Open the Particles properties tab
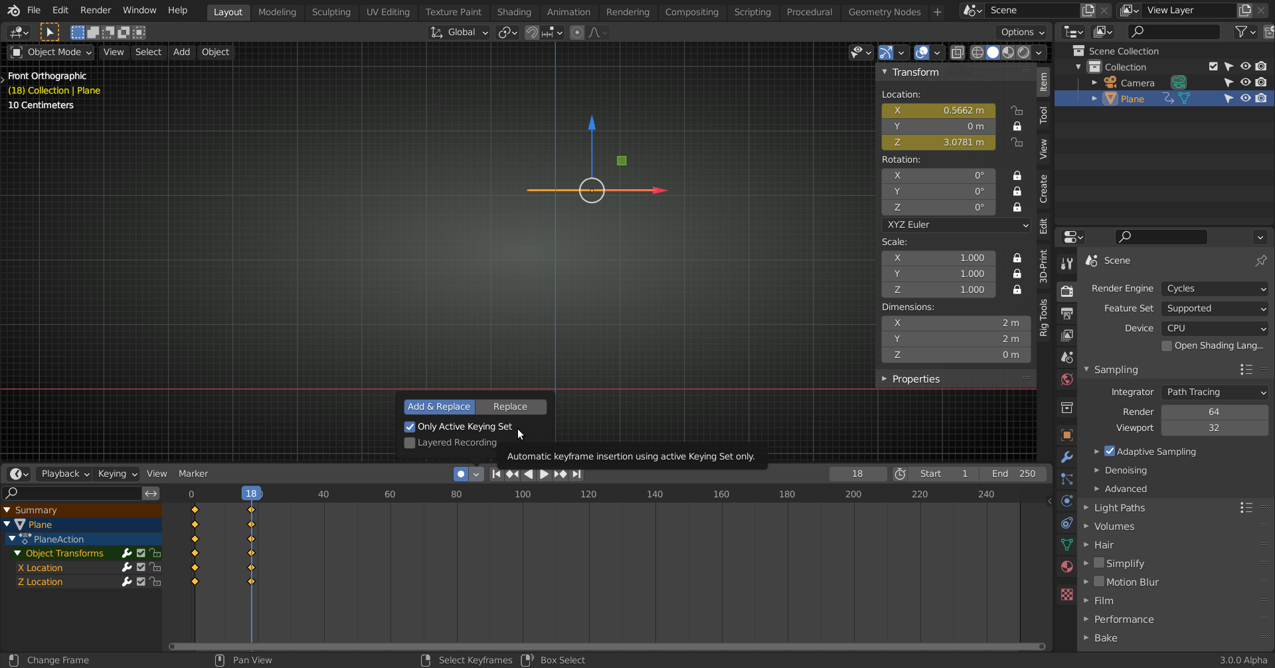 (1066, 479)
